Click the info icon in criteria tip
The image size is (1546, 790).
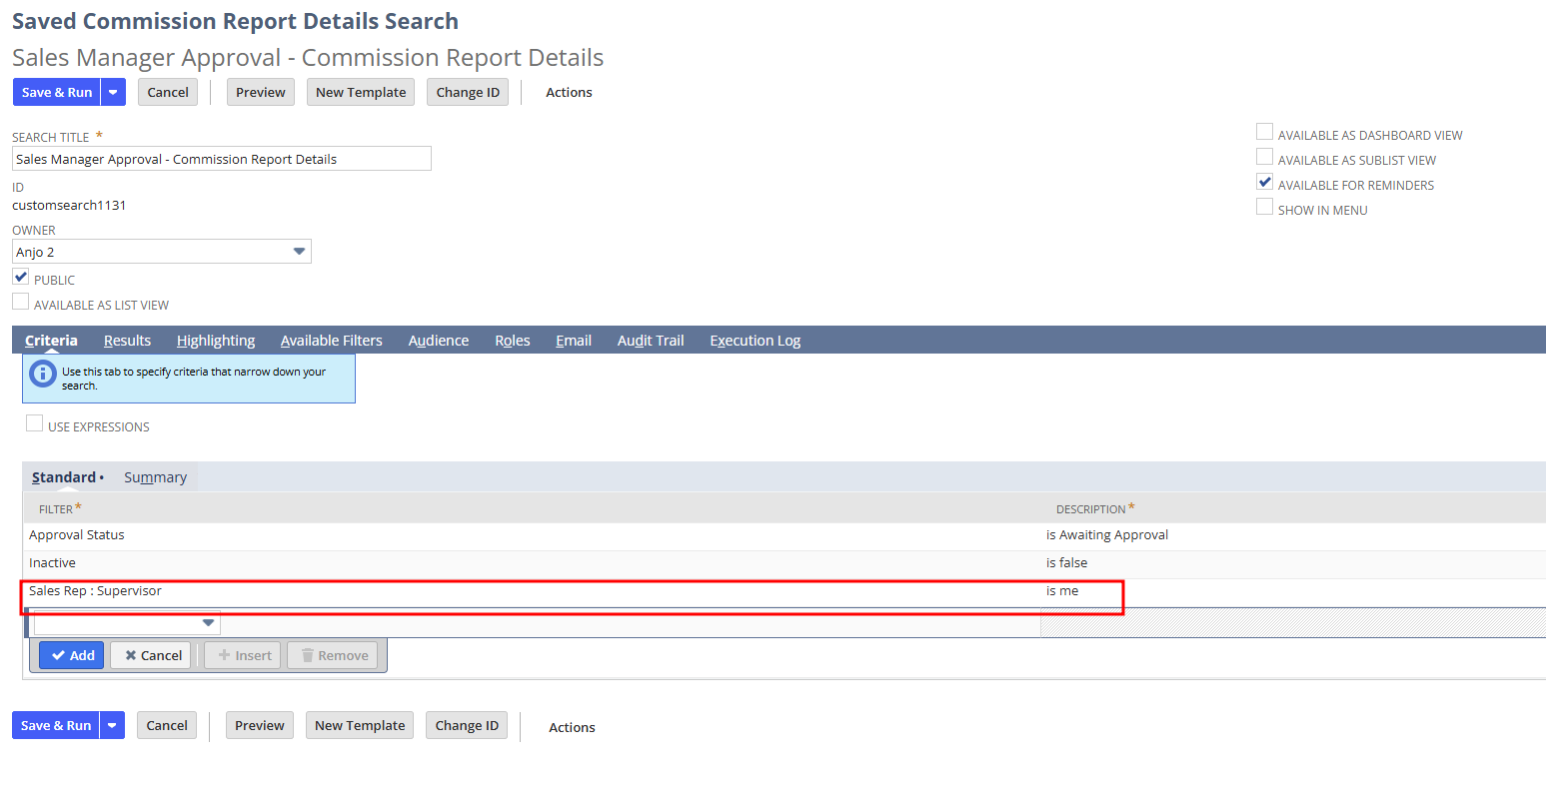click(x=43, y=374)
